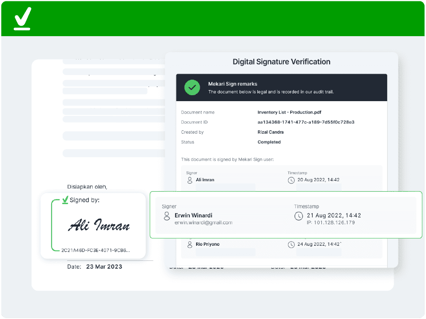Click the timestamp 21 Aug 2022, 14:42

coord(334,216)
